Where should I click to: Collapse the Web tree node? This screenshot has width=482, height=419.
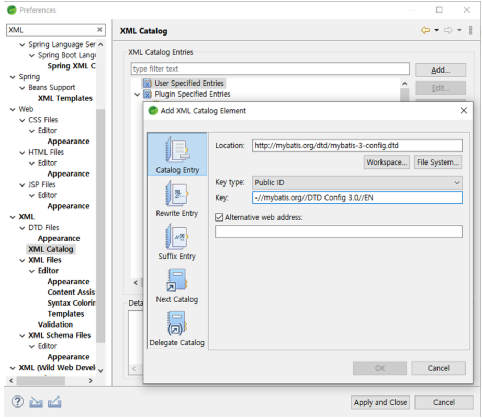click(x=13, y=110)
